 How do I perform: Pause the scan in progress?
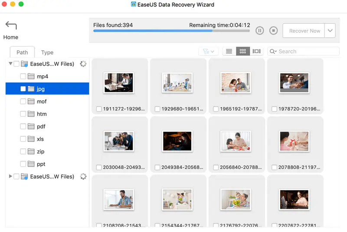pyautogui.click(x=259, y=31)
